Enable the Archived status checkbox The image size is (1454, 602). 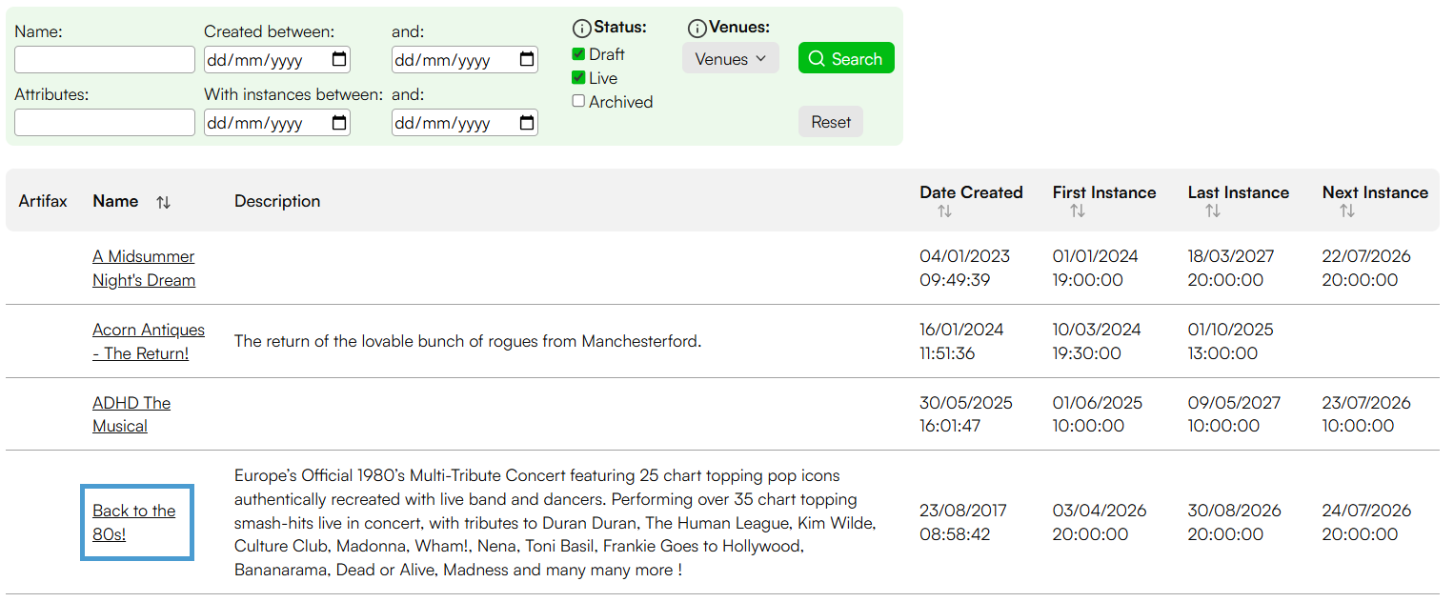[x=578, y=101]
